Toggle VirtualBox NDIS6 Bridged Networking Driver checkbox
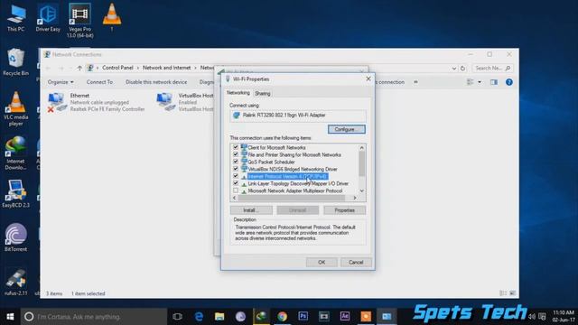Screen dimensions: 578x325 [236, 169]
